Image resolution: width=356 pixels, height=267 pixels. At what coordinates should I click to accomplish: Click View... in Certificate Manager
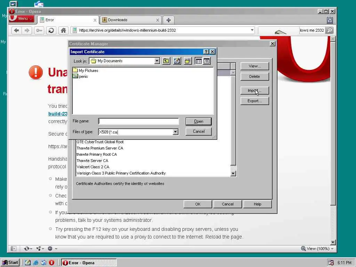[x=254, y=66]
